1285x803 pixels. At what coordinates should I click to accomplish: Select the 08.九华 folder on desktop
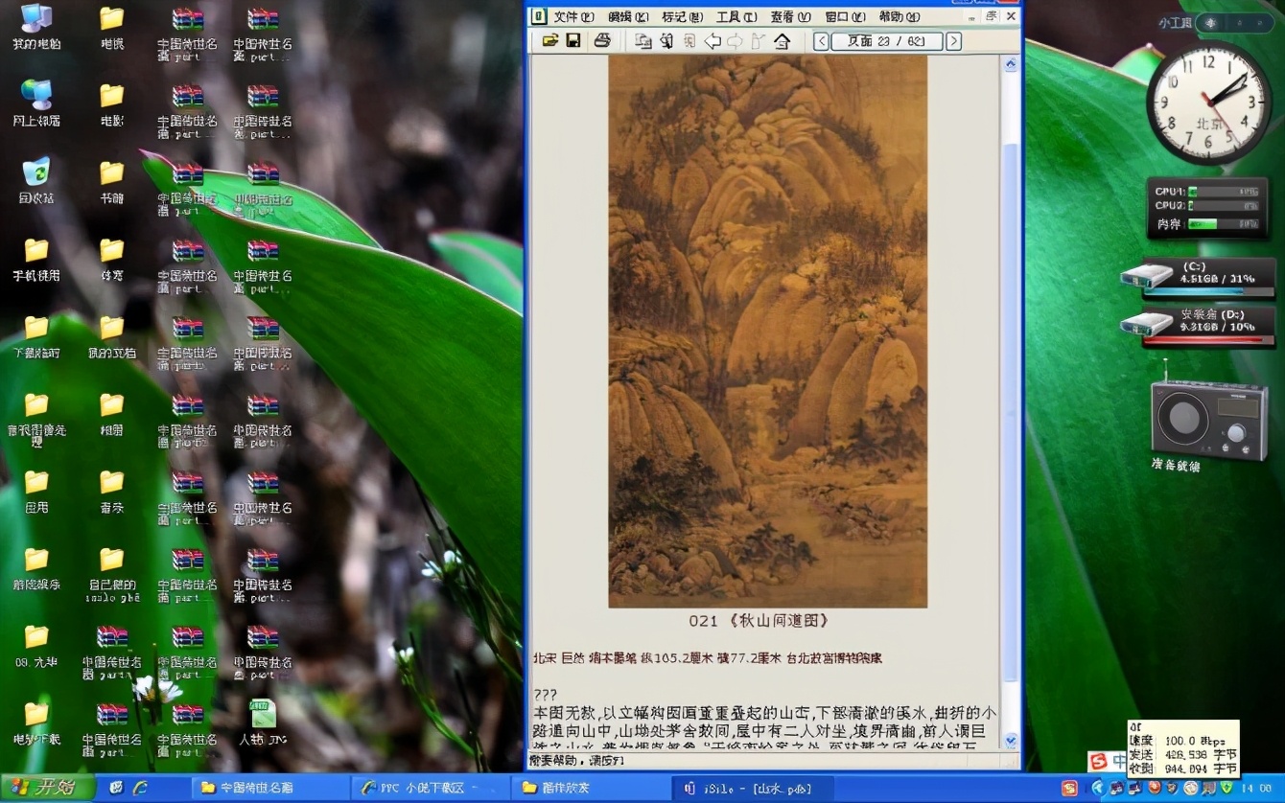pos(36,646)
